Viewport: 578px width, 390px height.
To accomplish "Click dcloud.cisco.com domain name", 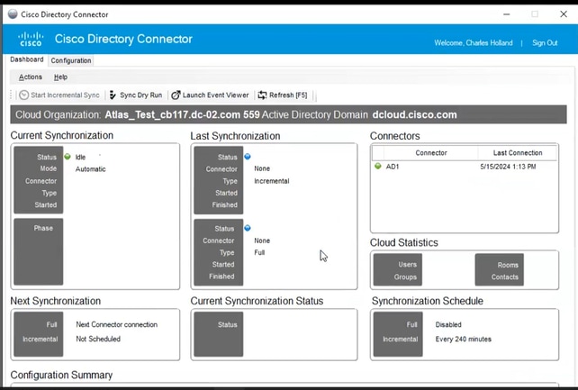I will pyautogui.click(x=414, y=114).
